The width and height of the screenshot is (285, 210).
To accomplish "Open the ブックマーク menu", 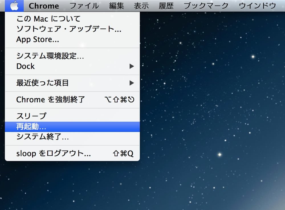I will point(206,6).
